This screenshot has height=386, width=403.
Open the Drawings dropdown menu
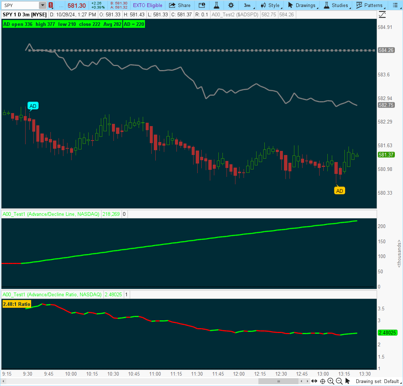[x=303, y=5]
